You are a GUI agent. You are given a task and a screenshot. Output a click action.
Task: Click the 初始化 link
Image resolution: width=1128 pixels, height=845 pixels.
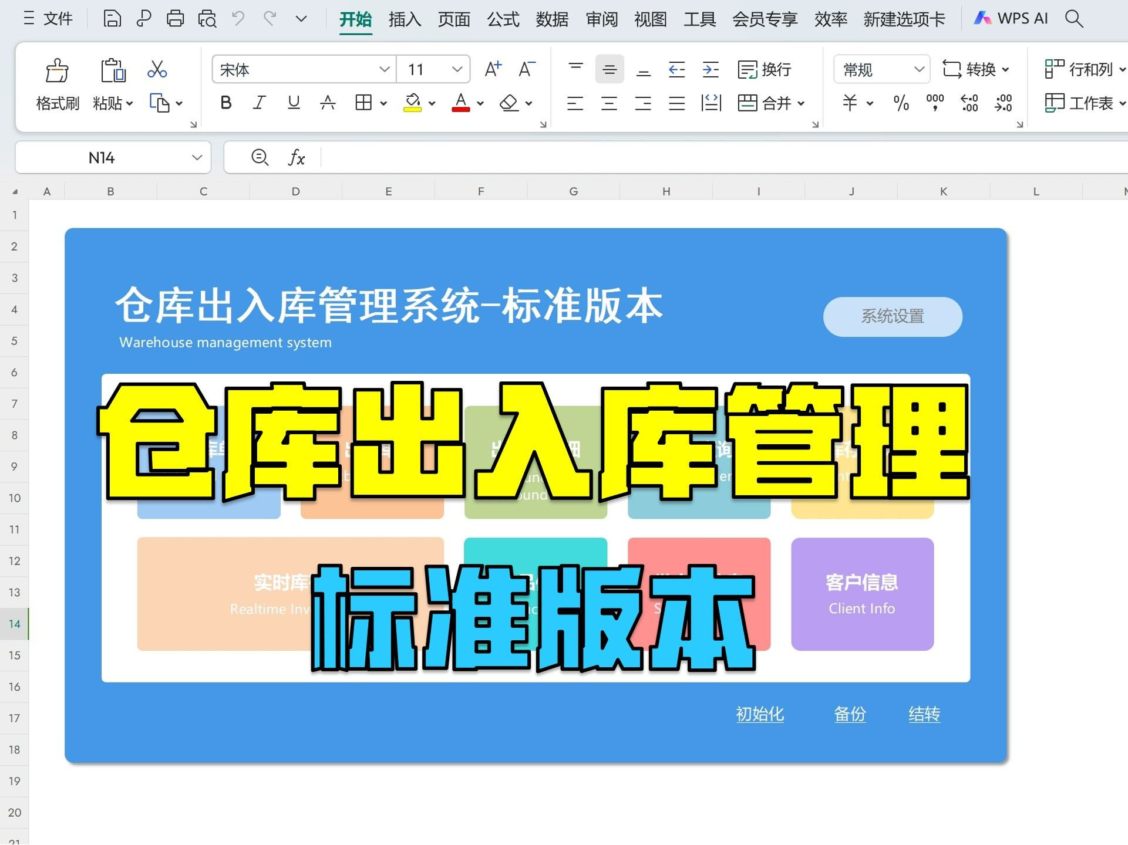760,714
